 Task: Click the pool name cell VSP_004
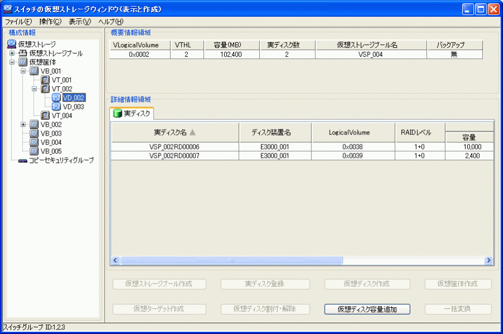371,55
